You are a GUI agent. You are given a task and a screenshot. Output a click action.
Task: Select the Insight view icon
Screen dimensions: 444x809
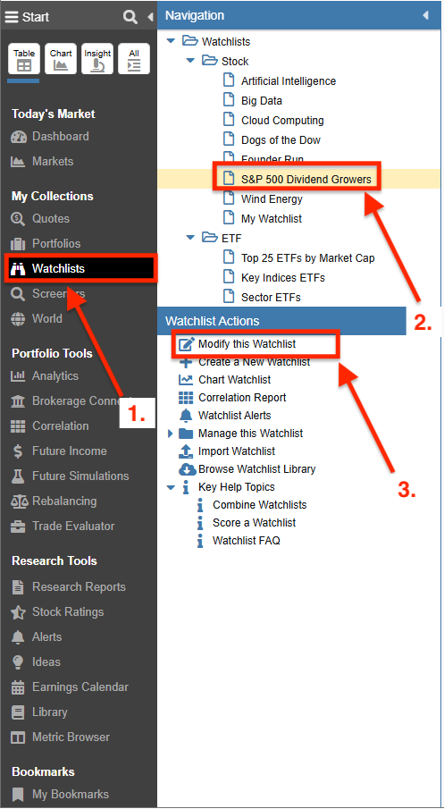97,59
